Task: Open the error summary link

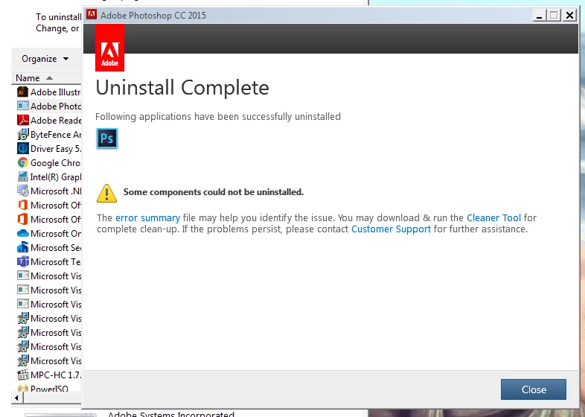Action: tap(148, 218)
